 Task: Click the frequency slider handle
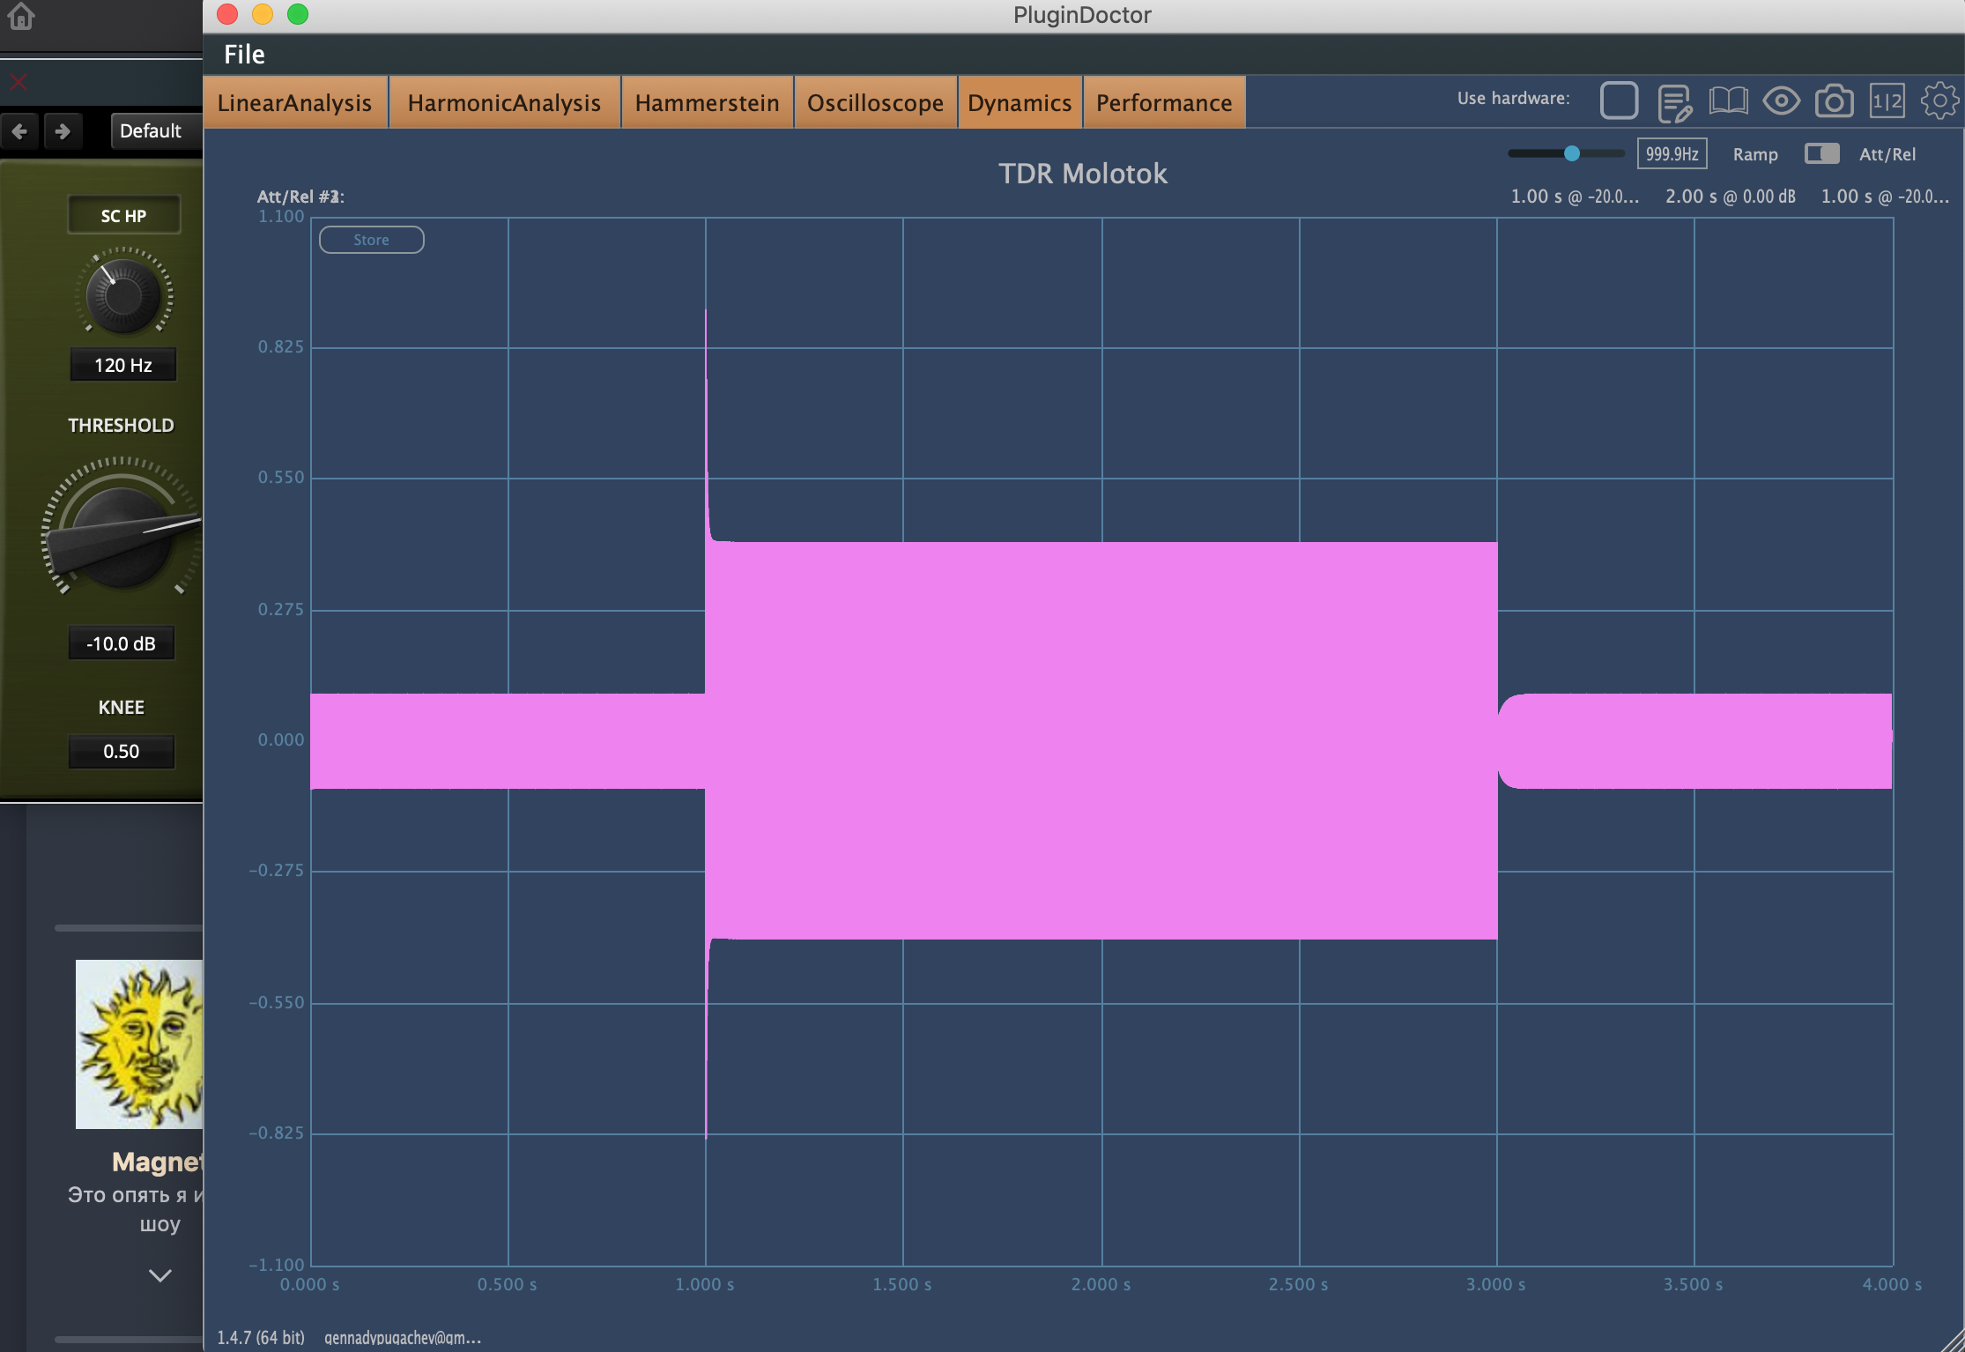tap(1572, 153)
